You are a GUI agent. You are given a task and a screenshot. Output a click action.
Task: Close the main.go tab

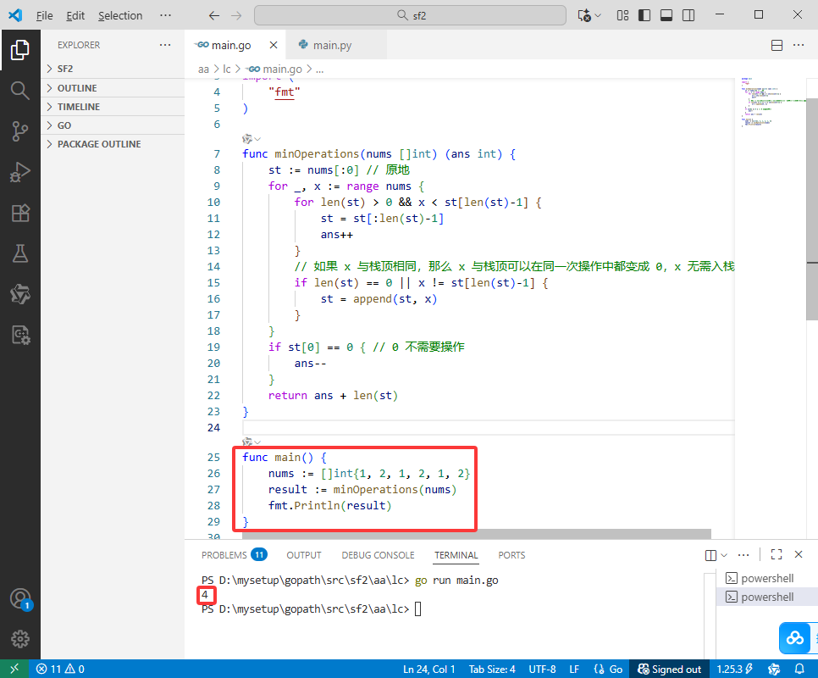tap(274, 46)
